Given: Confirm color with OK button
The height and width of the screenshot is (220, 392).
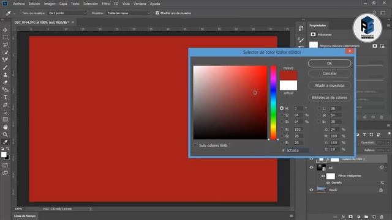Looking at the screenshot, I should 330,64.
